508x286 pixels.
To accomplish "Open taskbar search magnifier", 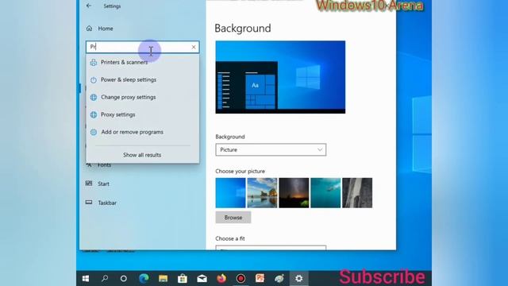I will point(105,279).
